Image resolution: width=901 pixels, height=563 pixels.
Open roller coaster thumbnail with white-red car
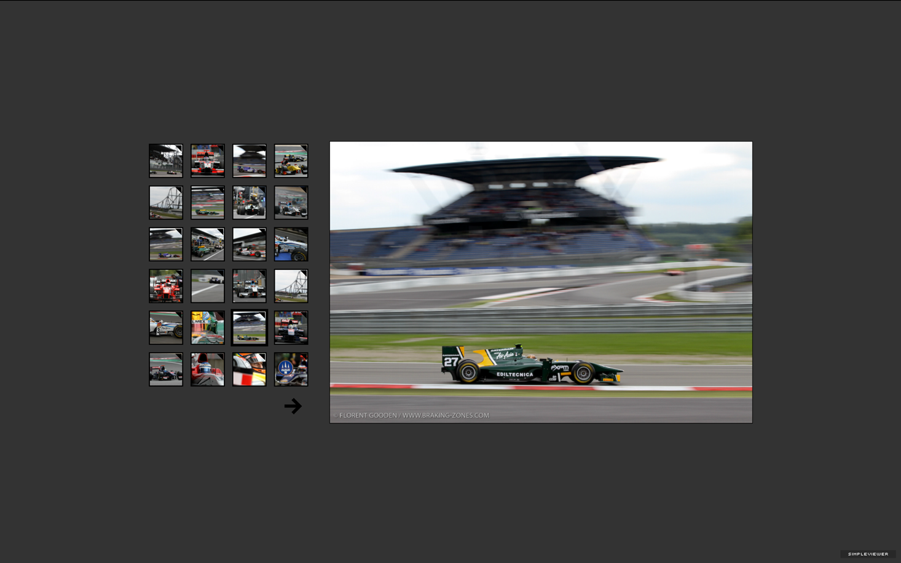166,203
